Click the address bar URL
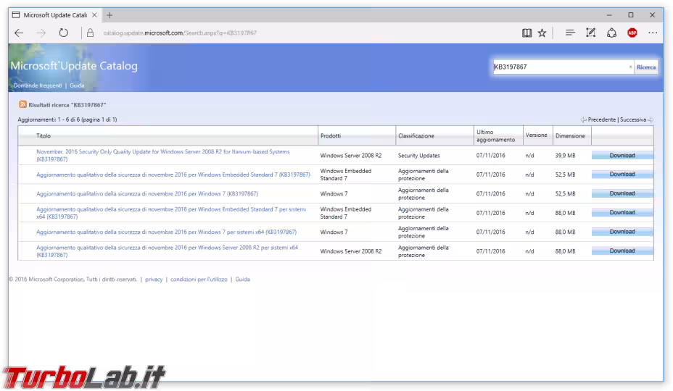The width and height of the screenshot is (673, 391). pyautogui.click(x=180, y=33)
